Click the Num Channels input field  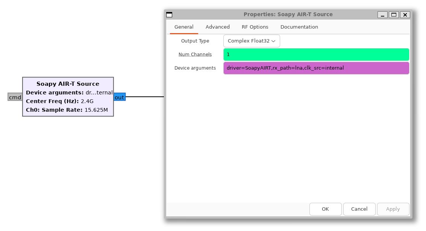316,55
